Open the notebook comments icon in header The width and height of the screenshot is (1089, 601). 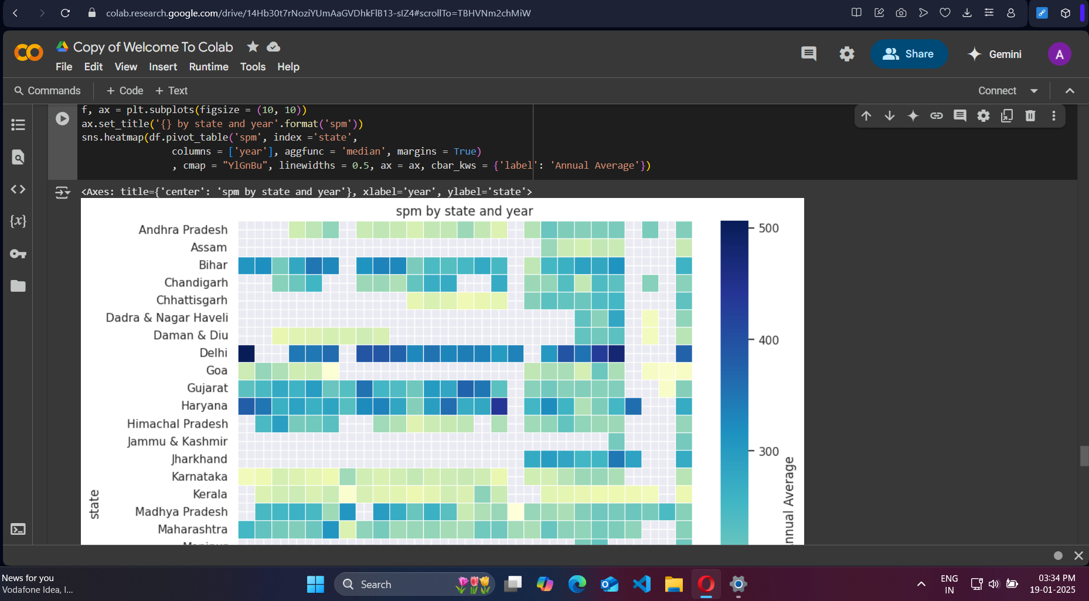pyautogui.click(x=809, y=54)
